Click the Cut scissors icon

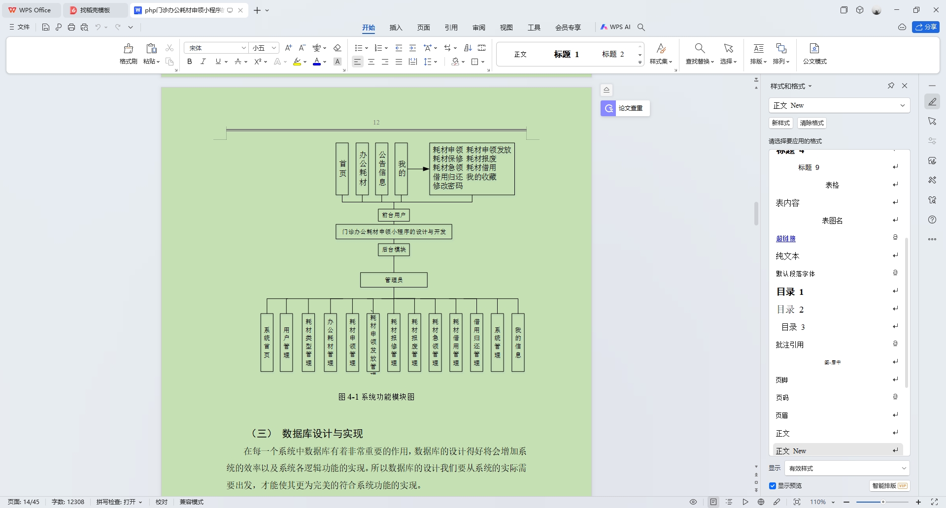pyautogui.click(x=169, y=48)
